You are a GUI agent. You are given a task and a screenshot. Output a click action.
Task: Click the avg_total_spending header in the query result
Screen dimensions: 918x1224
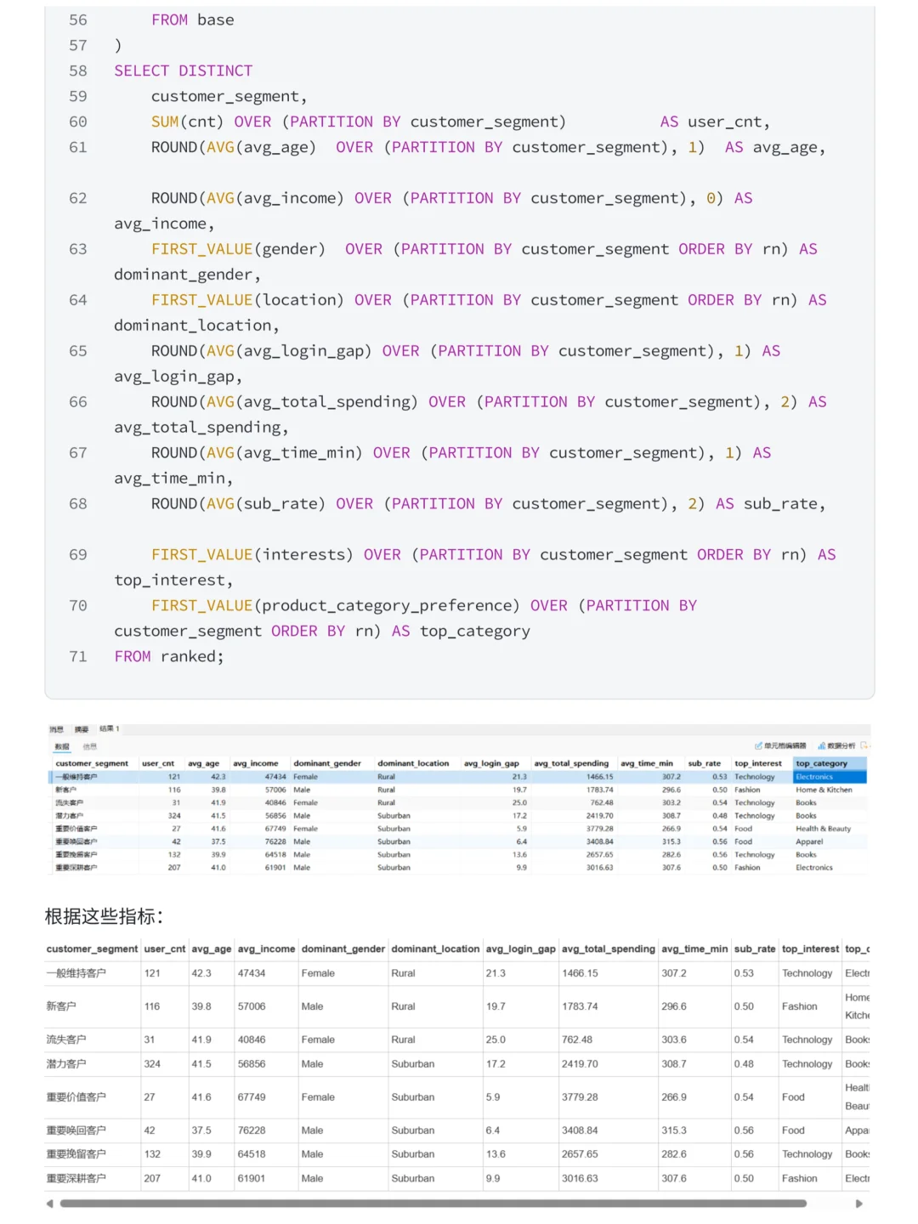571,763
